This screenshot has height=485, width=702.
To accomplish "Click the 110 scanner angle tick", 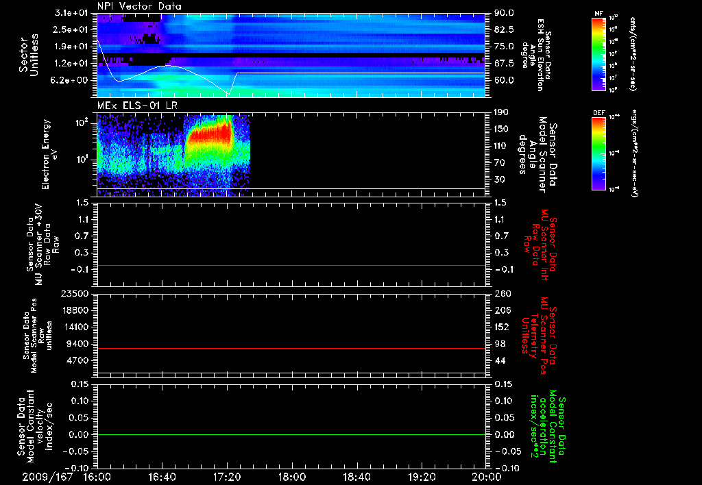I will [501, 146].
